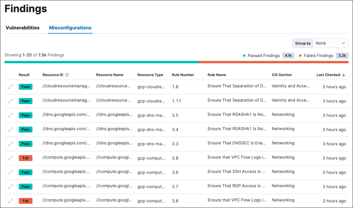Click the Resource ID help info icon
The image size is (353, 208).
tap(67, 75)
